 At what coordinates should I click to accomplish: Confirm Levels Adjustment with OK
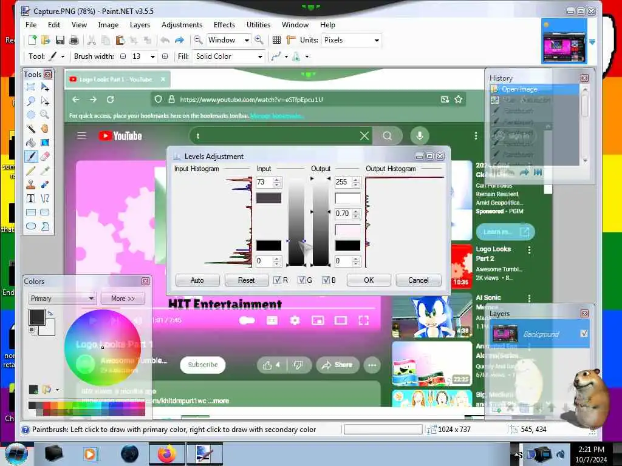tap(369, 280)
